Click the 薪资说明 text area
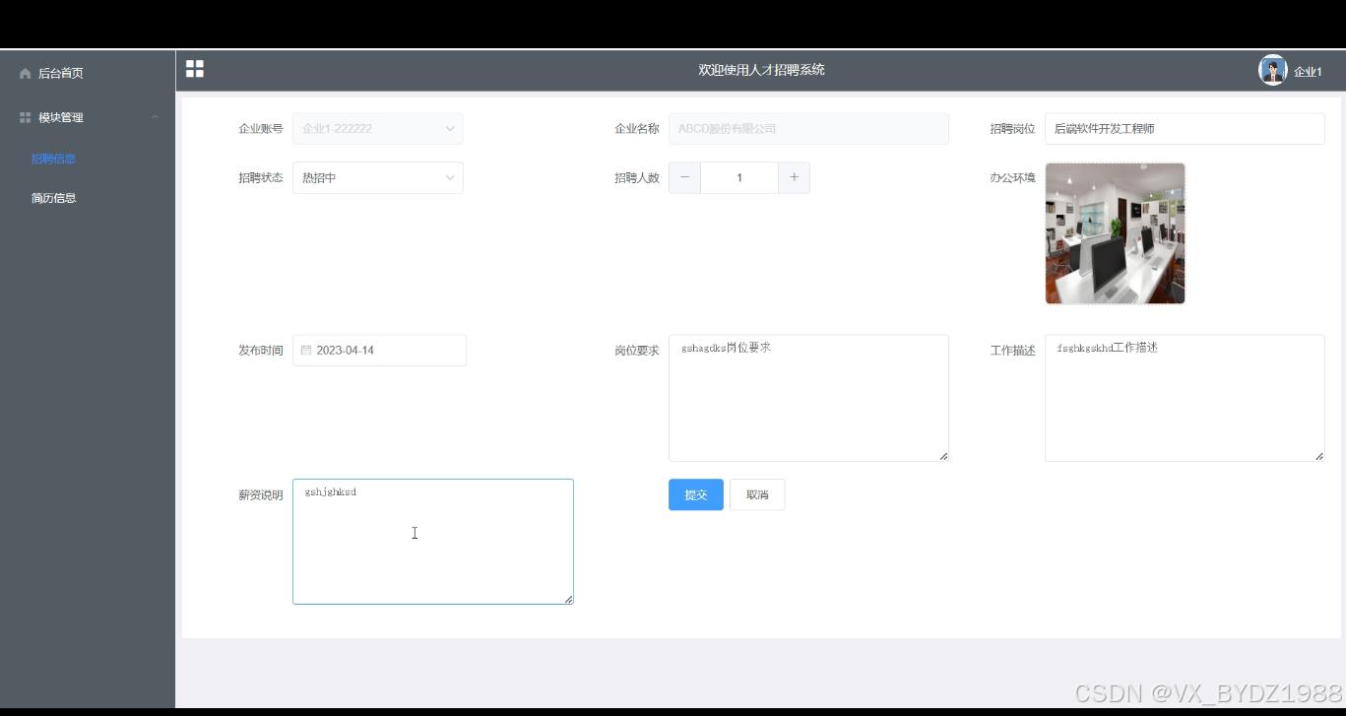 [433, 542]
